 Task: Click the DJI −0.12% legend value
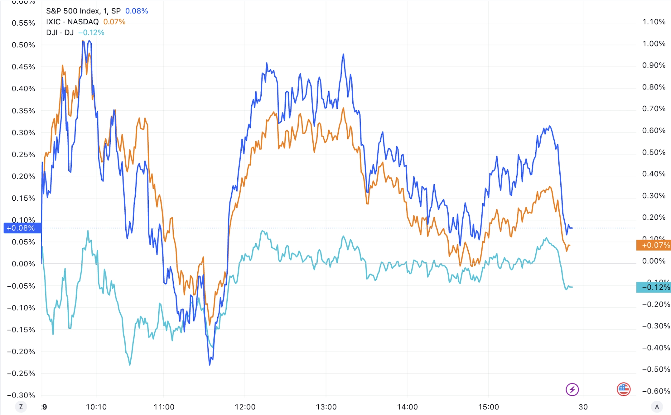[91, 33]
